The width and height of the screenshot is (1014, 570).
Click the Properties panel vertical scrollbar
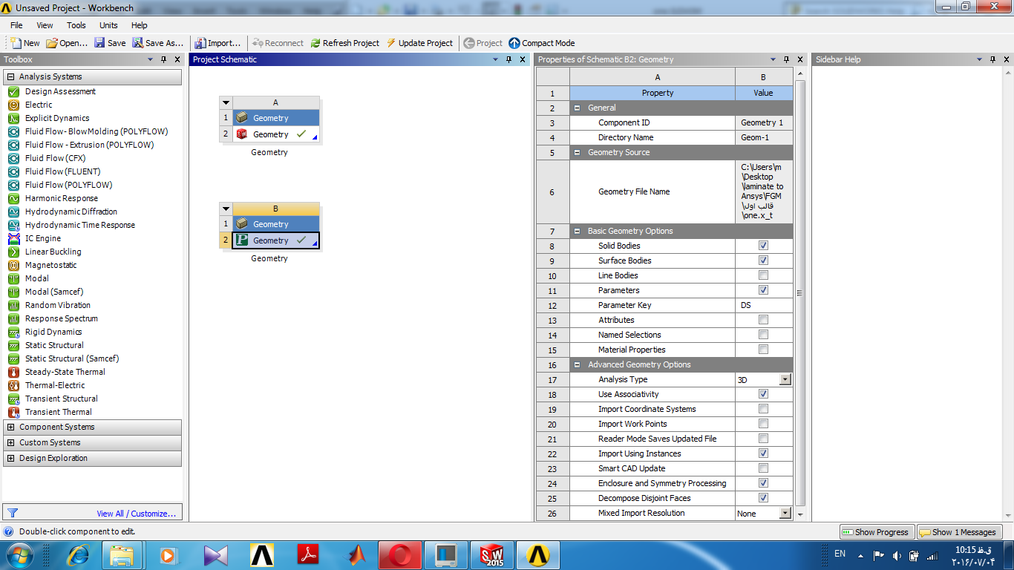pos(799,292)
